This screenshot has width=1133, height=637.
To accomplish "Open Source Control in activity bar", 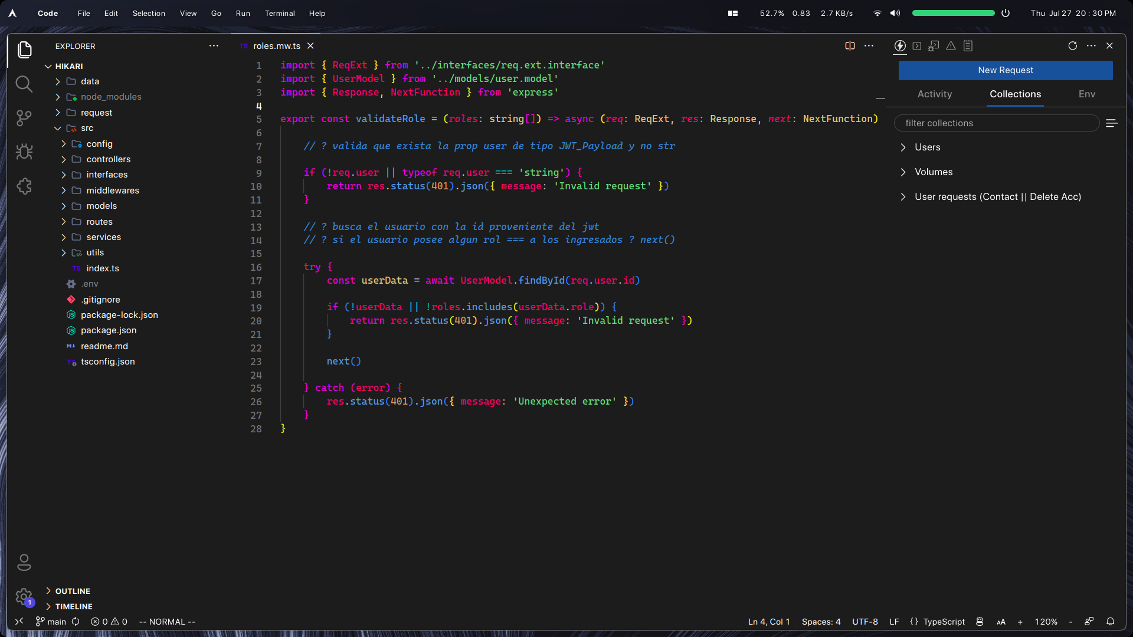I will (x=24, y=118).
